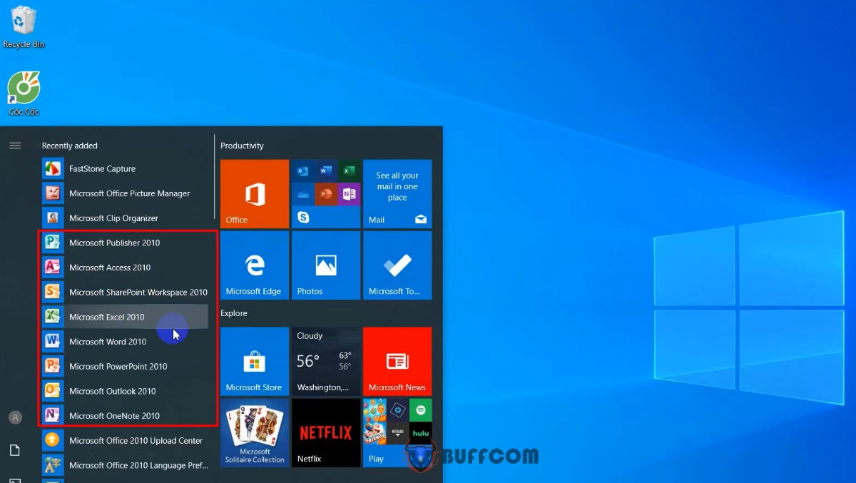Click the Microsoft PowerPoint 2010 icon

(x=53, y=366)
